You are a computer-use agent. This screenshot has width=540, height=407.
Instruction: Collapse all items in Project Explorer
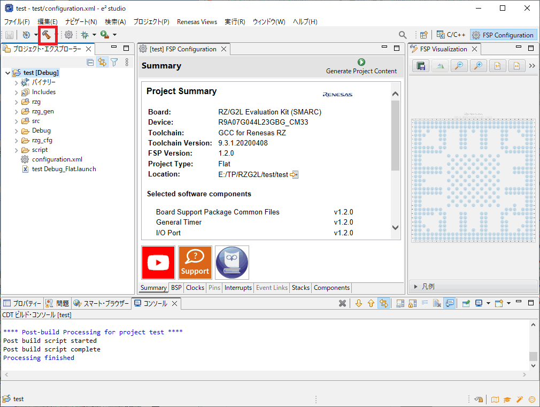(90, 63)
